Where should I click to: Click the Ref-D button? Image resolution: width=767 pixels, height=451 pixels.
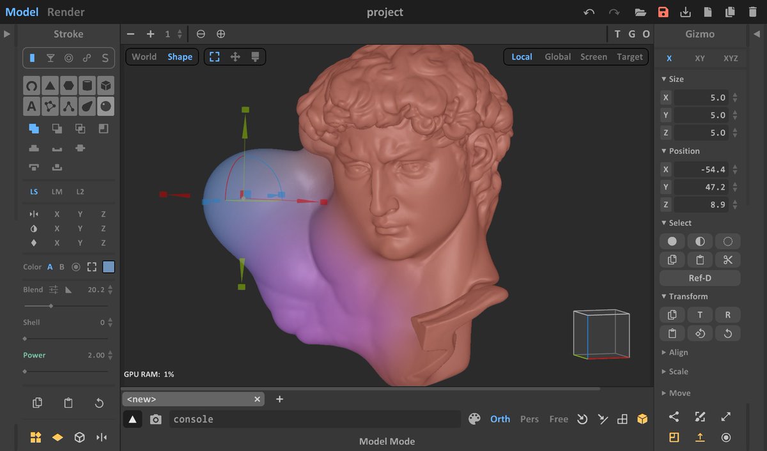[700, 278]
